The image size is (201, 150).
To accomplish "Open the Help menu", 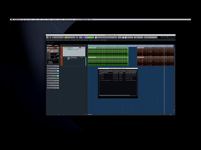I will [91, 20].
